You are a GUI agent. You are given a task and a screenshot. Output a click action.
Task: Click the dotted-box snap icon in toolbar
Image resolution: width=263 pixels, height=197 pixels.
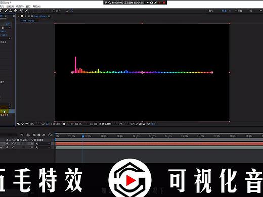pyautogui.click(x=72, y=11)
